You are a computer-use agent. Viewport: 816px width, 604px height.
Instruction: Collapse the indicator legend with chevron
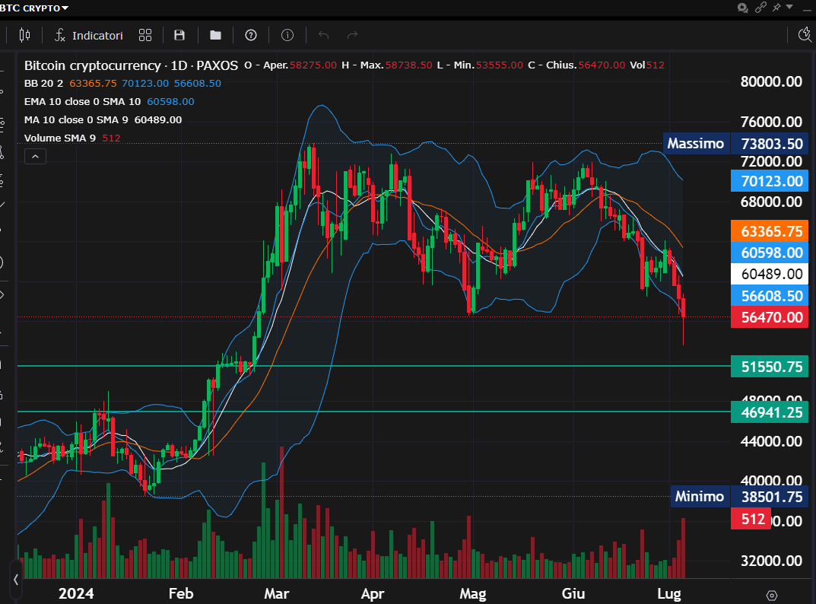(x=36, y=157)
